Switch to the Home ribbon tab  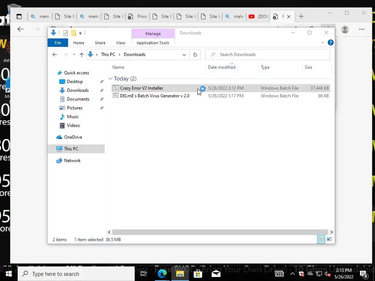coord(79,43)
